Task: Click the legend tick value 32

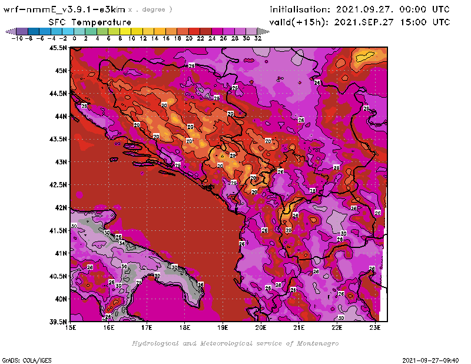Action: [258, 38]
